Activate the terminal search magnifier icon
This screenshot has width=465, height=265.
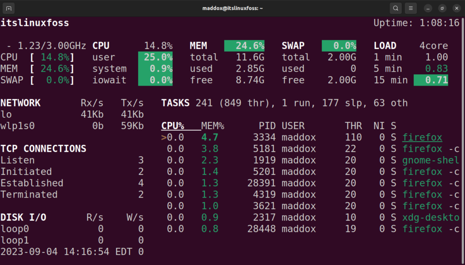coord(395,8)
